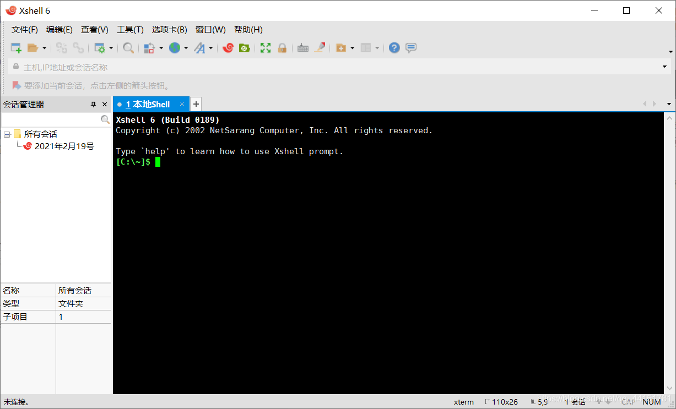
Task: Click the 名称 property label cell
Action: pyautogui.click(x=28, y=290)
